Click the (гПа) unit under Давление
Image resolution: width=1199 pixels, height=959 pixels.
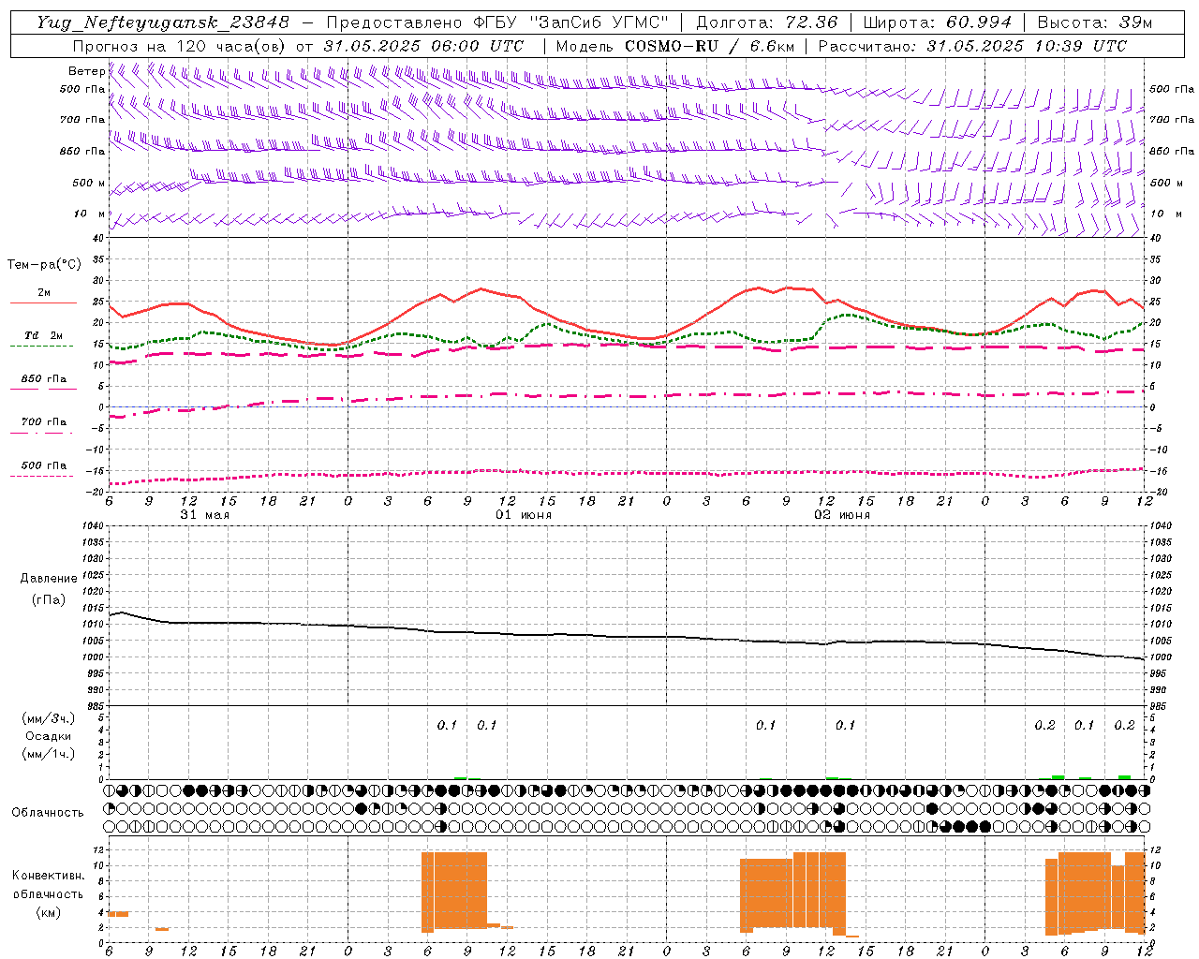click(x=49, y=600)
